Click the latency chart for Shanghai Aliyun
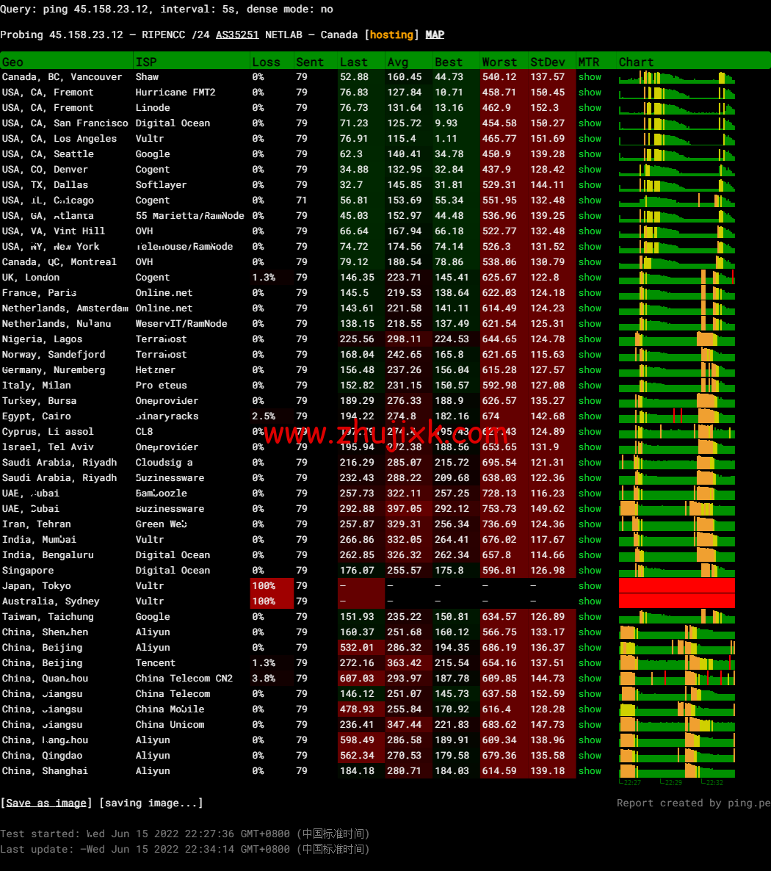The height and width of the screenshot is (871, 771). click(676, 770)
